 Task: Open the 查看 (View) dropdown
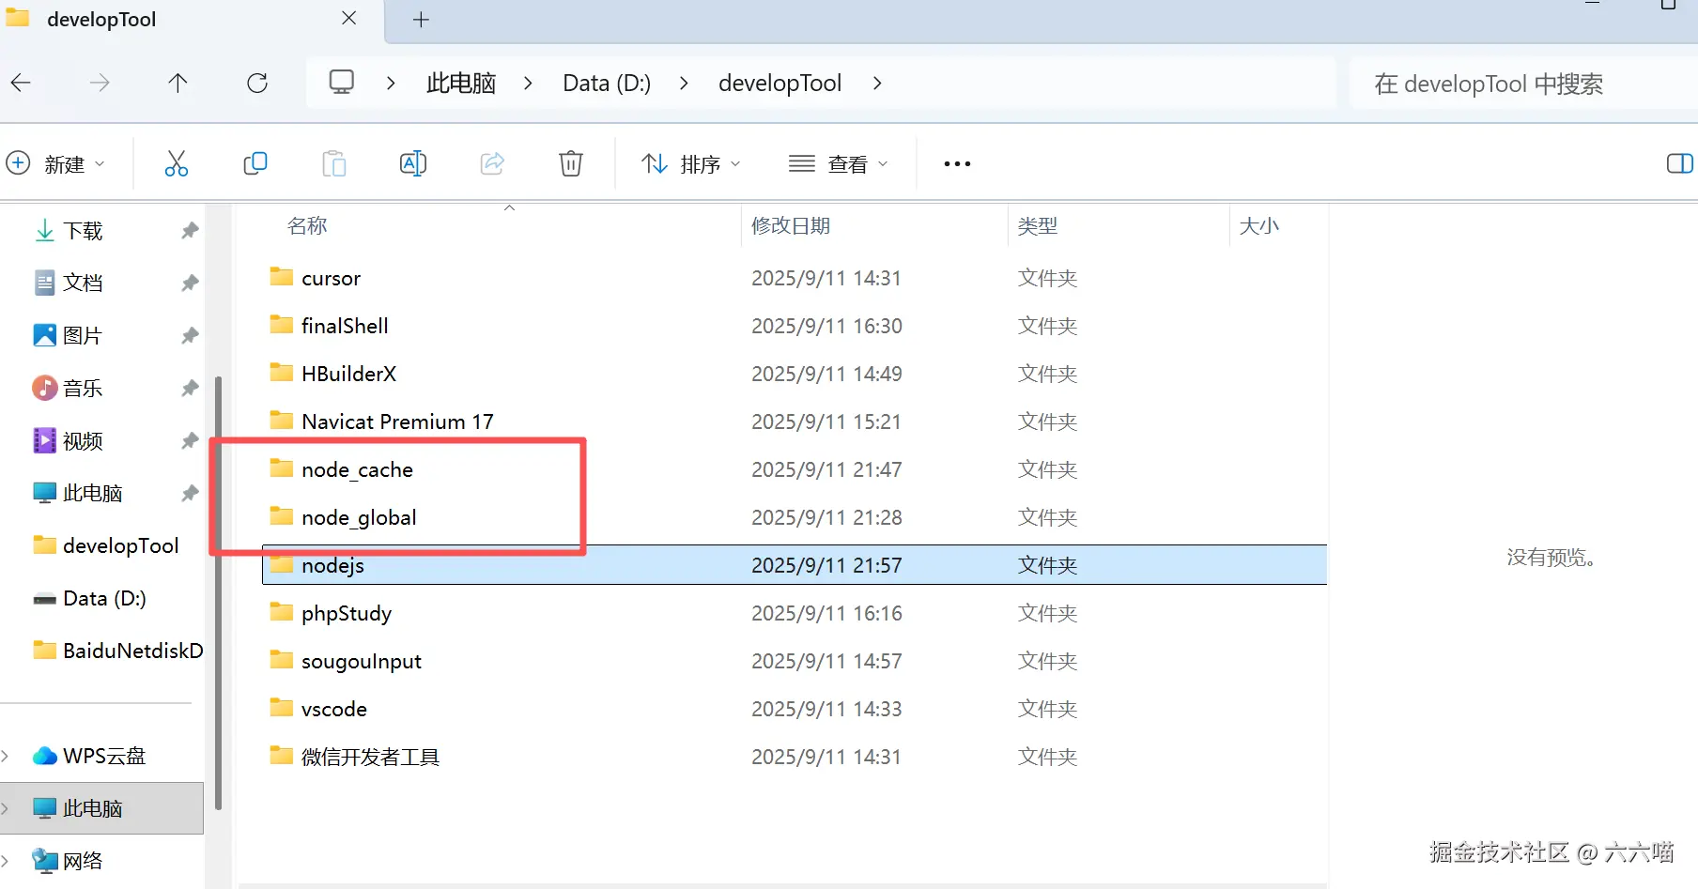tap(838, 163)
